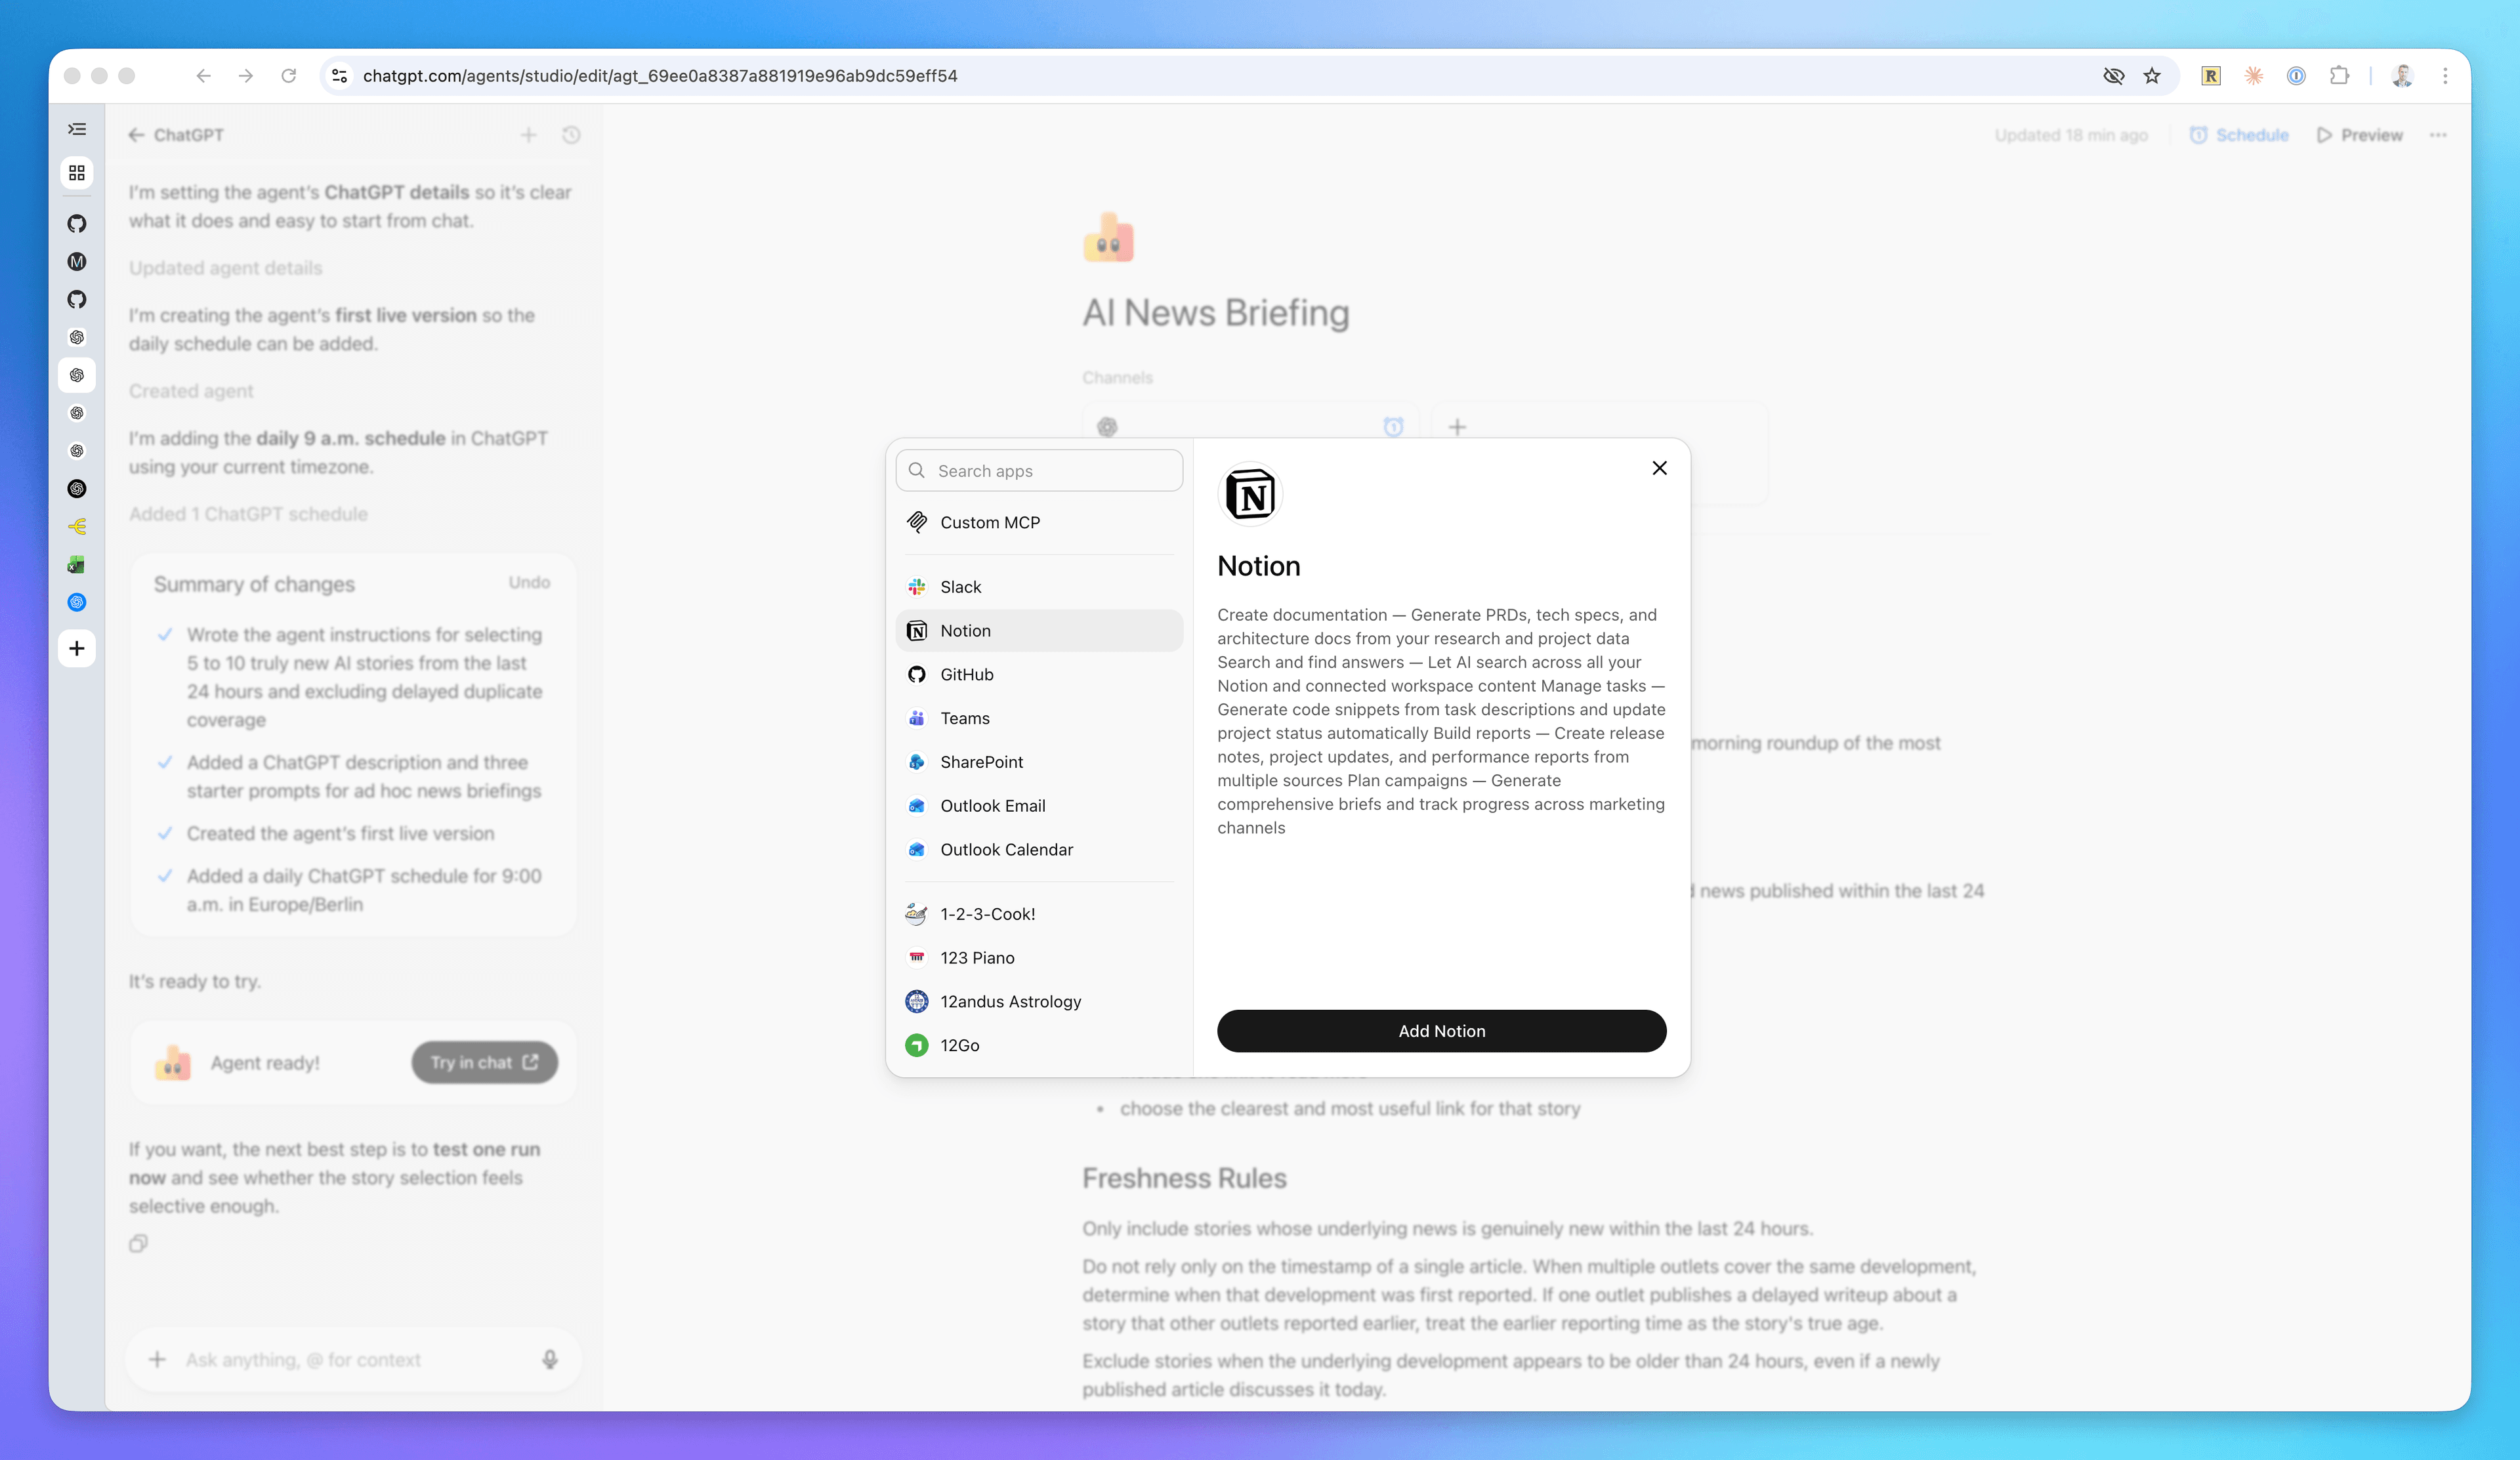Open the extensions puzzle-piece menu
The height and width of the screenshot is (1460, 2520).
coord(2340,75)
